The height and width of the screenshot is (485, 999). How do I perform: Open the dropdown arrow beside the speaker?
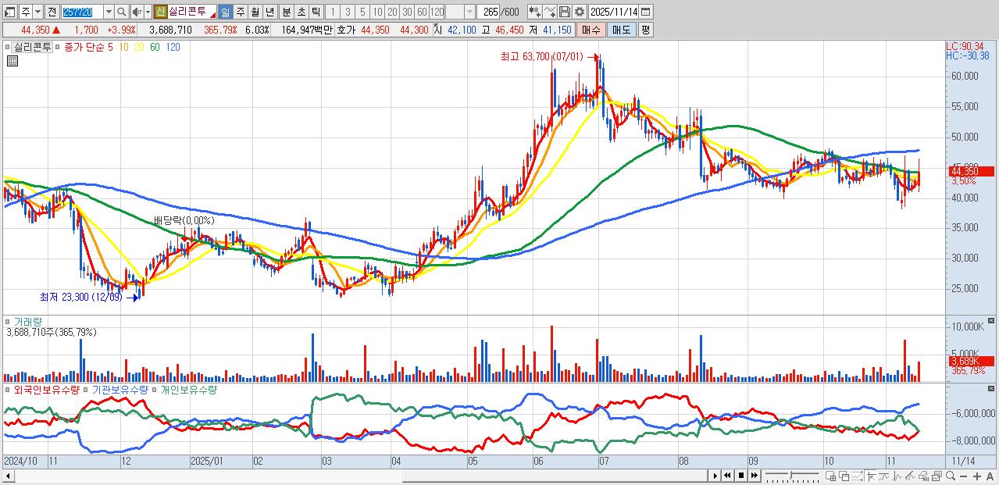148,12
